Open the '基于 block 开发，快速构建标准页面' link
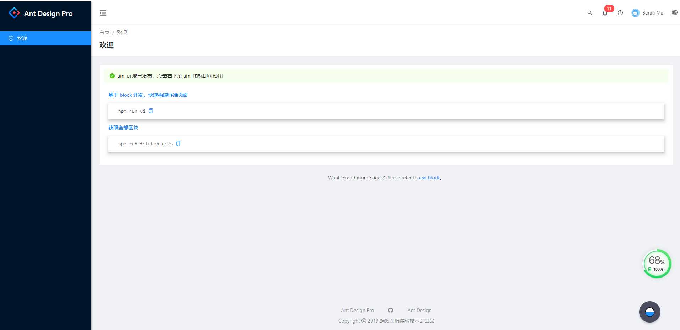Image resolution: width=680 pixels, height=330 pixels. click(148, 95)
